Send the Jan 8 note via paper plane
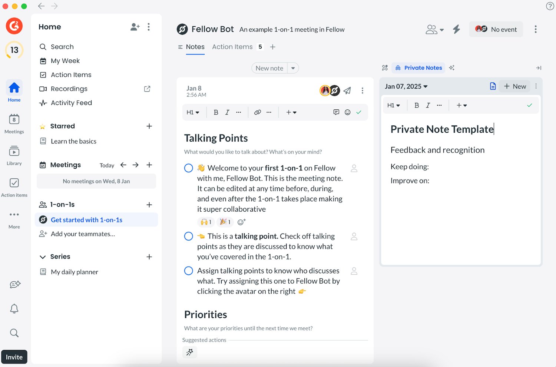This screenshot has height=367, width=556. point(347,90)
